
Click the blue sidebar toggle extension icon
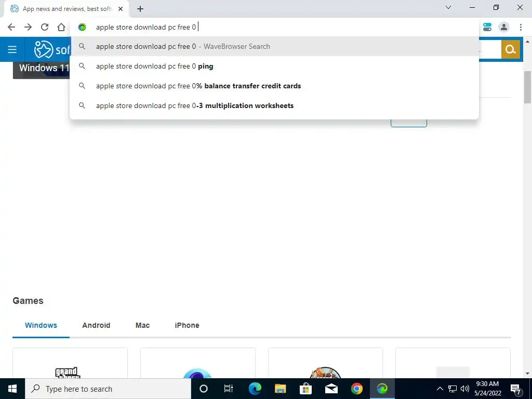pyautogui.click(x=487, y=27)
